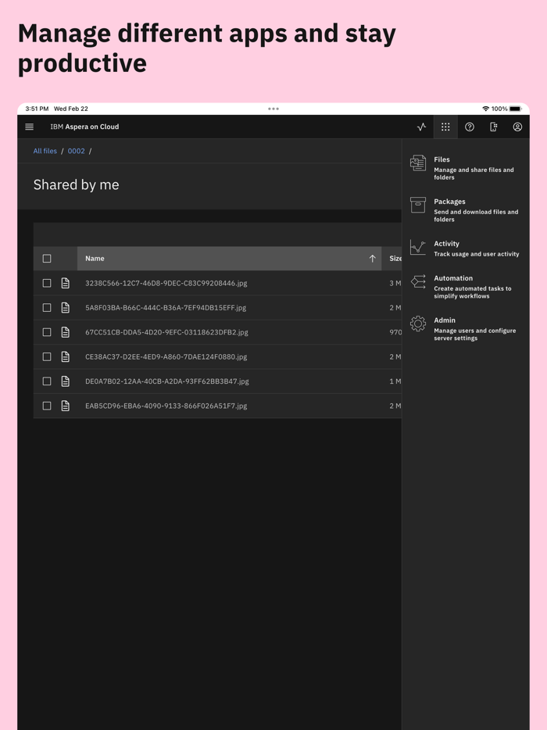Open the activity monitor pulse icon
This screenshot has width=547, height=730.
tap(421, 127)
